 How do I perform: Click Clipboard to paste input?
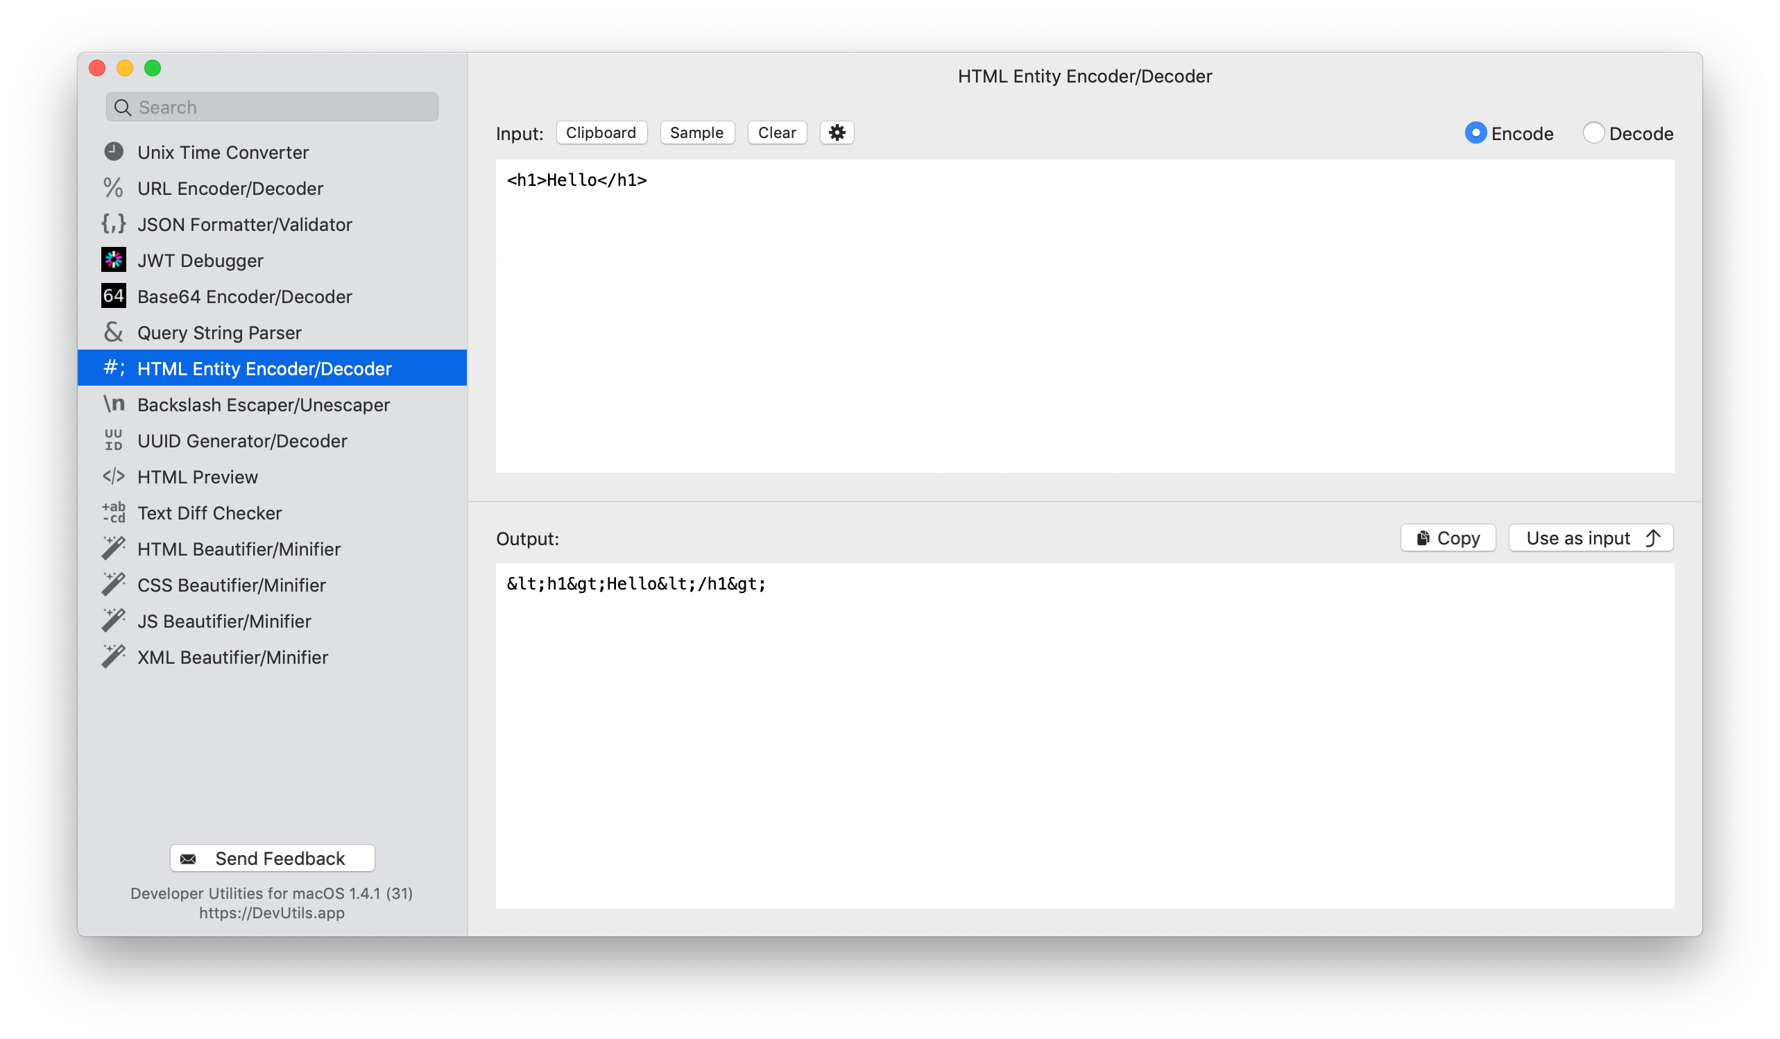point(601,132)
